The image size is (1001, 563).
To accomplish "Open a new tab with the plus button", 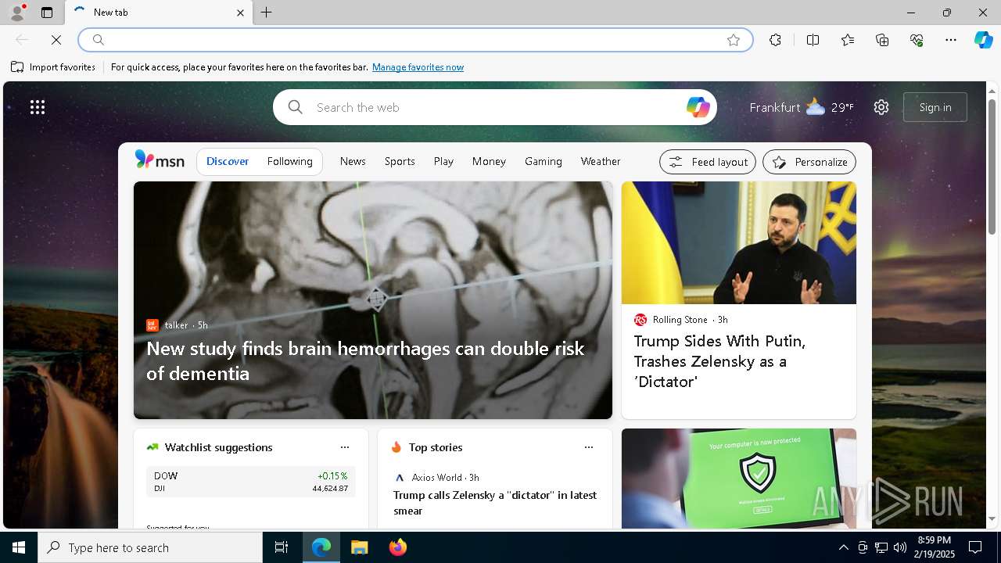I will click(267, 13).
